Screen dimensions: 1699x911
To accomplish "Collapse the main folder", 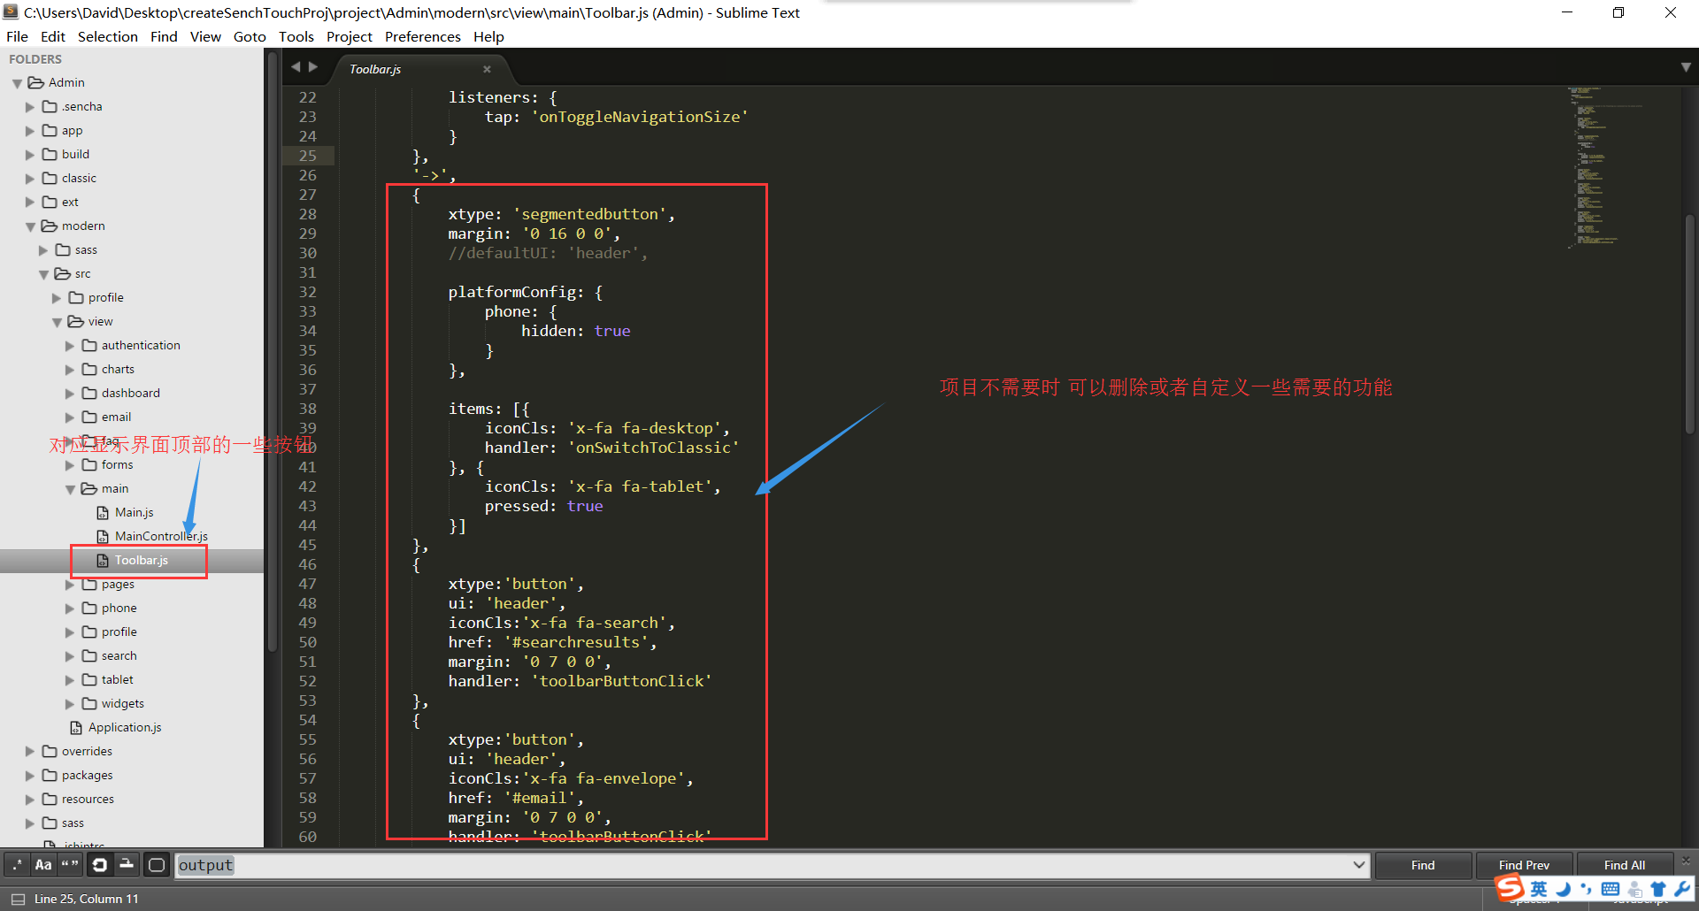I will (x=70, y=489).
